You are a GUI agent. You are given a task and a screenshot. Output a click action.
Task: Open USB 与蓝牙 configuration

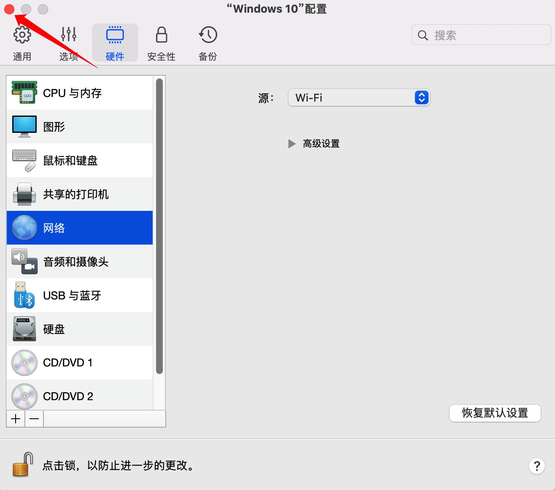(x=72, y=295)
